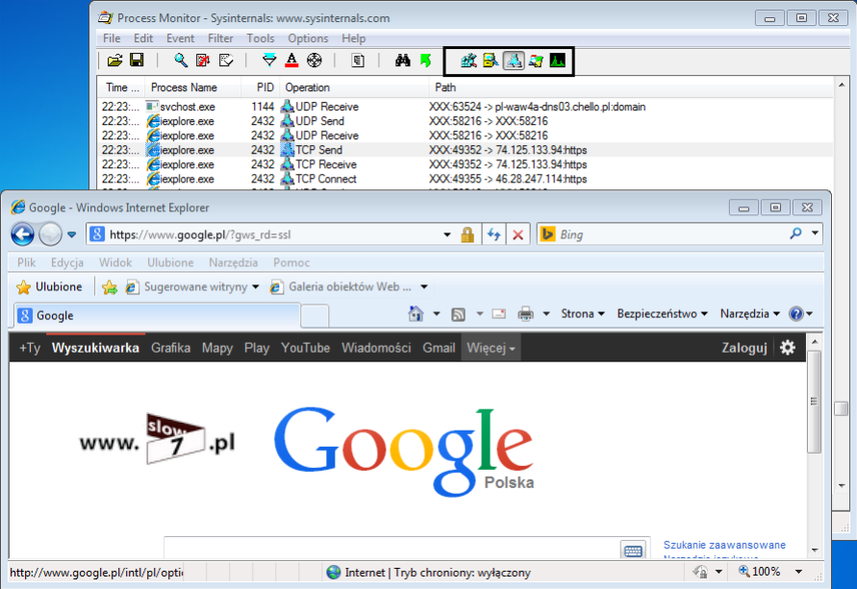Click the red Stop X icon

518,234
